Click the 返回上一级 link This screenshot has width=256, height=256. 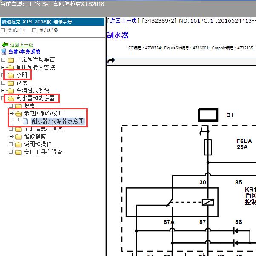click(x=21, y=45)
